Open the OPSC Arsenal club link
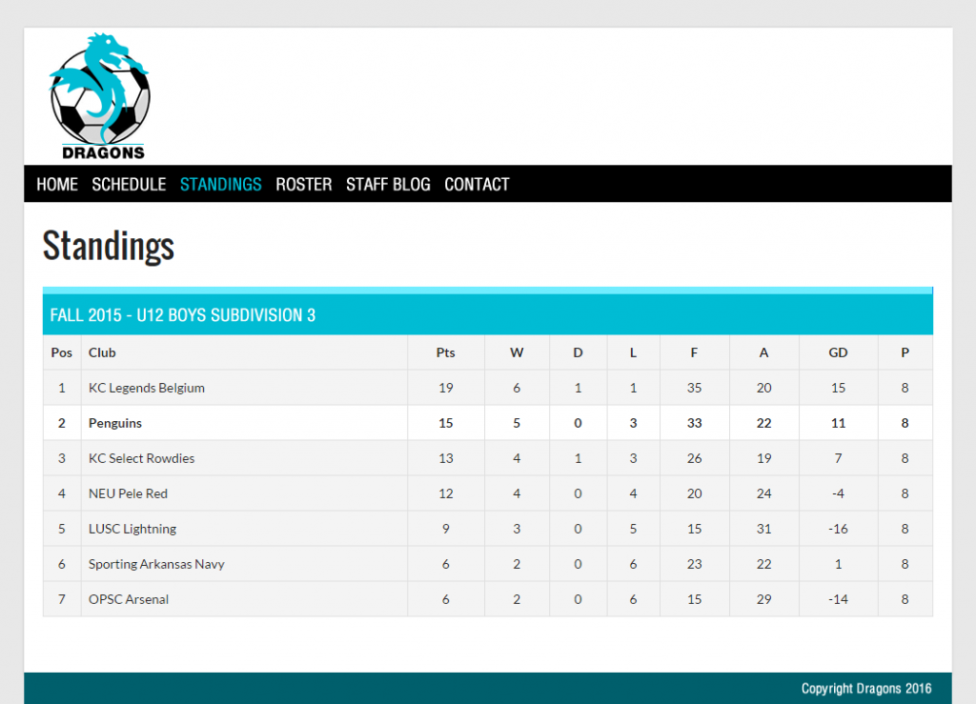Viewport: 976px width, 704px height. (129, 599)
